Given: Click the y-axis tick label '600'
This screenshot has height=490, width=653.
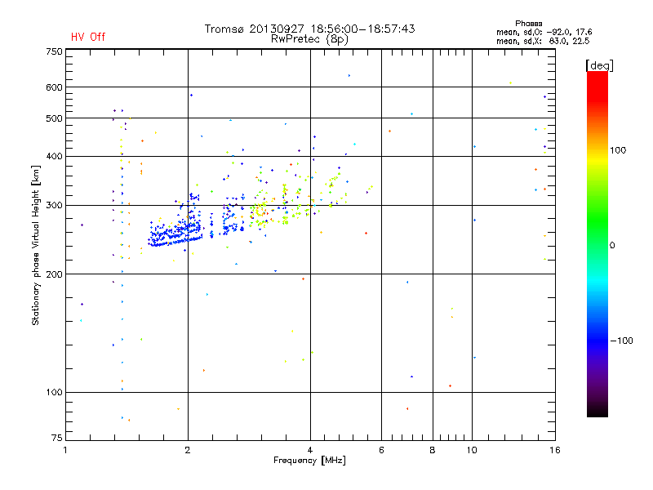Looking at the screenshot, I should pyautogui.click(x=54, y=87).
